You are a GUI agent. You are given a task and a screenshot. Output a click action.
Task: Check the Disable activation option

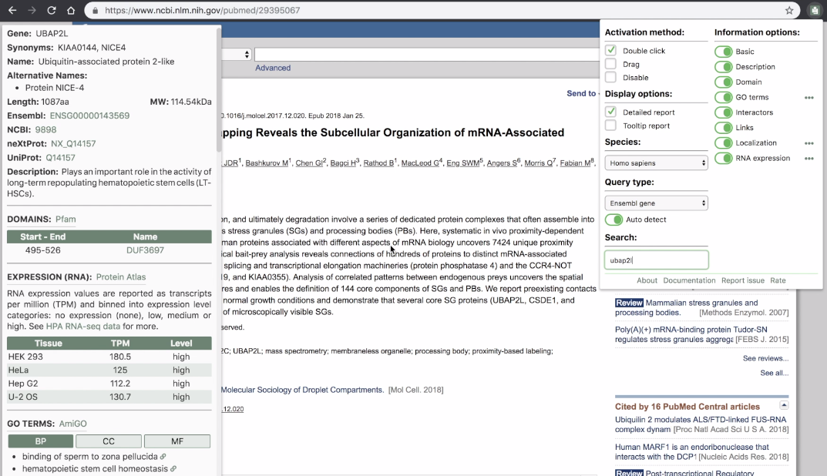(610, 77)
